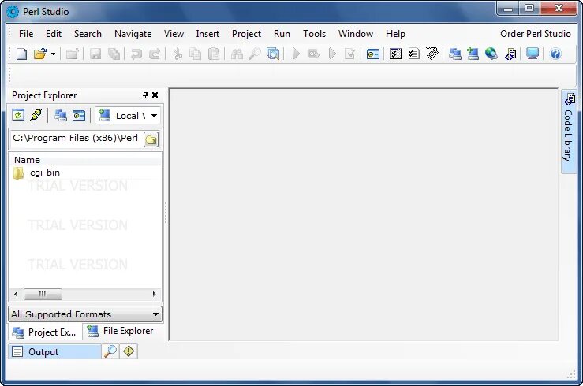
Task: Open the Run menu
Action: click(x=282, y=34)
